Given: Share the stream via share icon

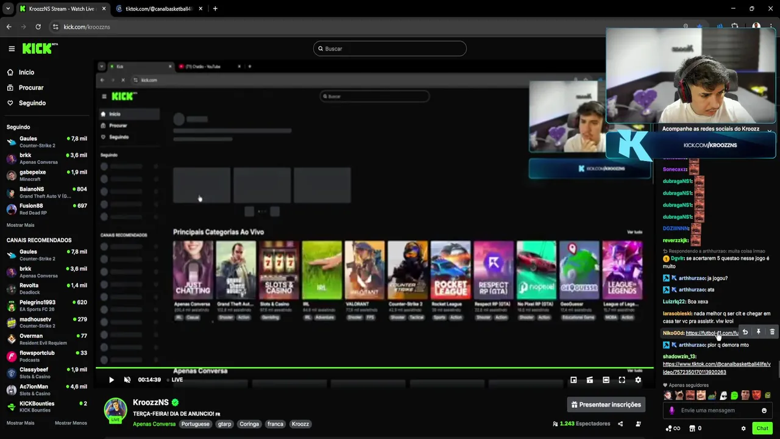Looking at the screenshot, I should click(620, 424).
